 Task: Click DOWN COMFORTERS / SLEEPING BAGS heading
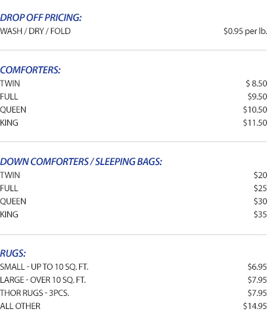(x=81, y=162)
